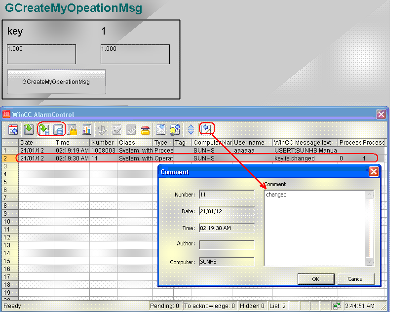Image resolution: width=420 pixels, height=312 pixels.
Task: Click the WinCC Message text column header
Action: (305, 142)
